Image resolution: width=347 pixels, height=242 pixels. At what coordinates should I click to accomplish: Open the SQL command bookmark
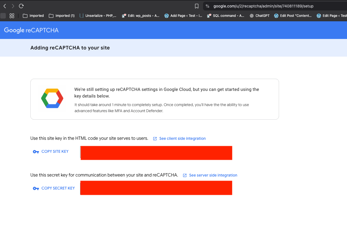click(x=226, y=16)
